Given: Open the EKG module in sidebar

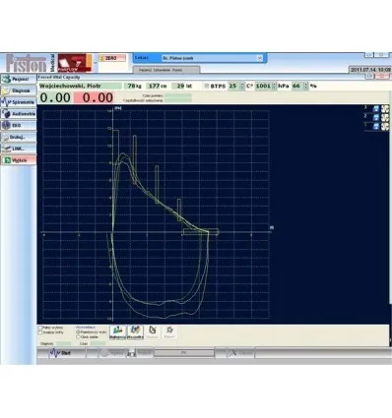Looking at the screenshot, I should click(19, 125).
